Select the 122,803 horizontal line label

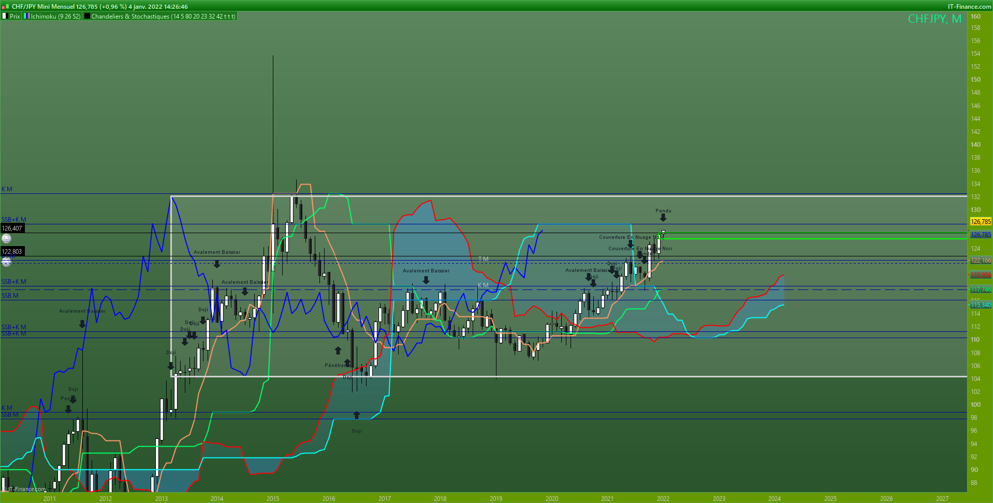click(x=12, y=252)
